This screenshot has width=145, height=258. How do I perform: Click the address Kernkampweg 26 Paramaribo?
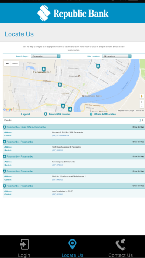point(64,162)
